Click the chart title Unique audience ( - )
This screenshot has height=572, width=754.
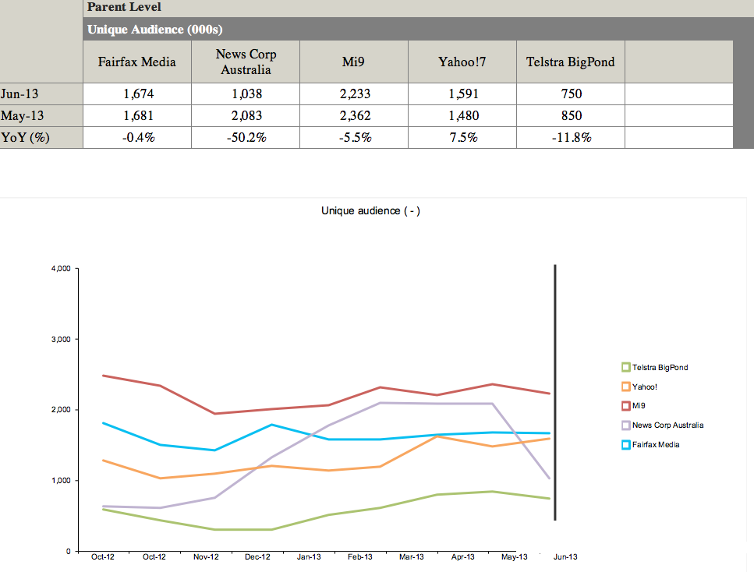[370, 210]
